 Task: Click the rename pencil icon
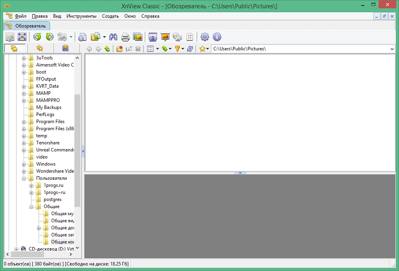pyautogui.click(x=129, y=49)
